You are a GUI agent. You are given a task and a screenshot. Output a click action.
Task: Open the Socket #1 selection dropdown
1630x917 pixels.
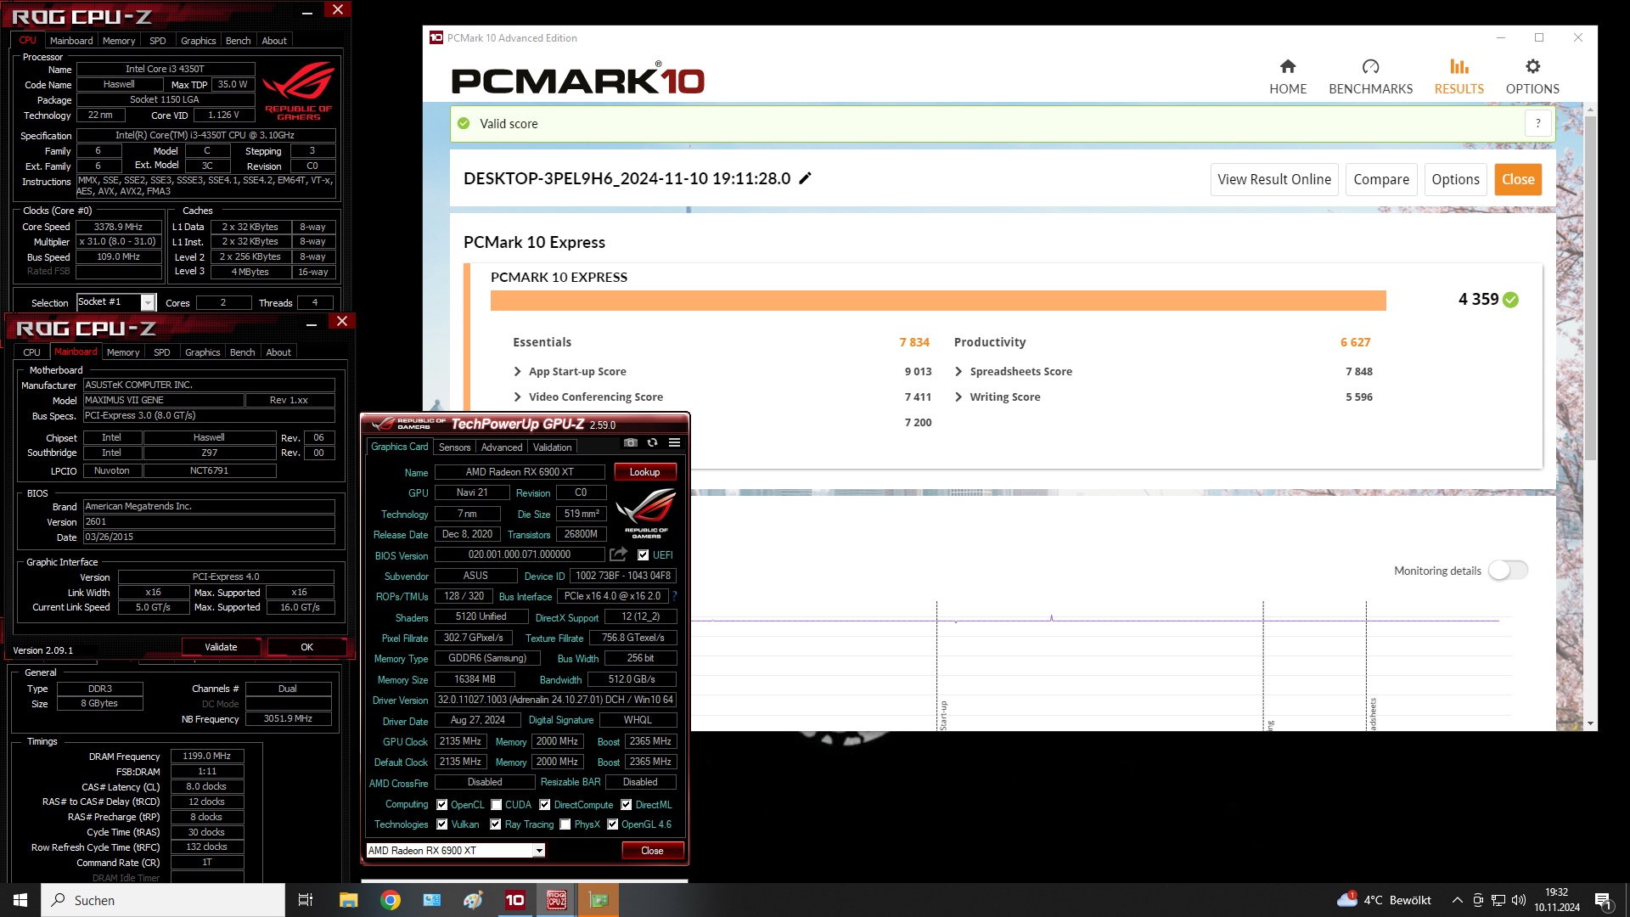(x=148, y=302)
